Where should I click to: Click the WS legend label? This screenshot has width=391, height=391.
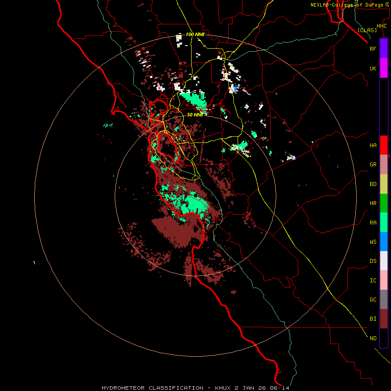pyautogui.click(x=373, y=242)
